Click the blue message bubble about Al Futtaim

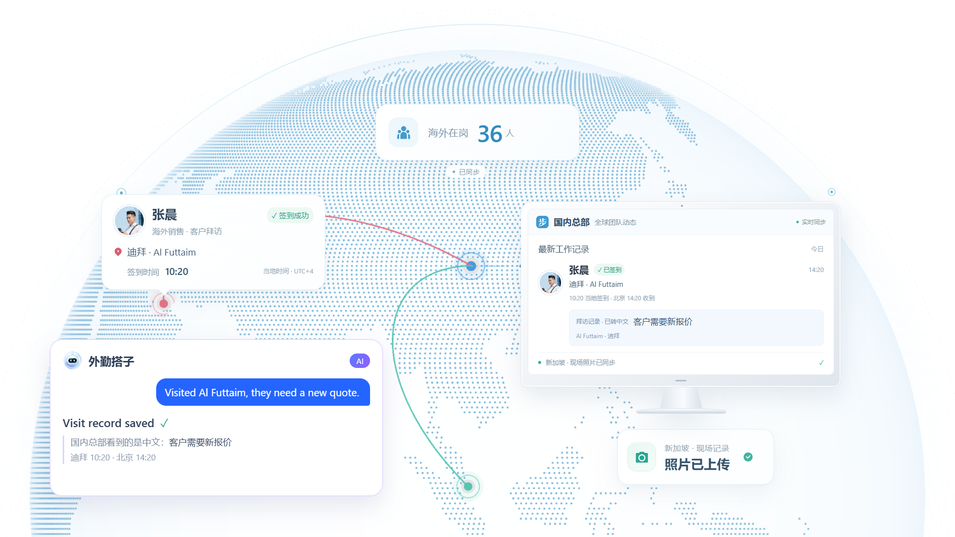click(x=263, y=392)
